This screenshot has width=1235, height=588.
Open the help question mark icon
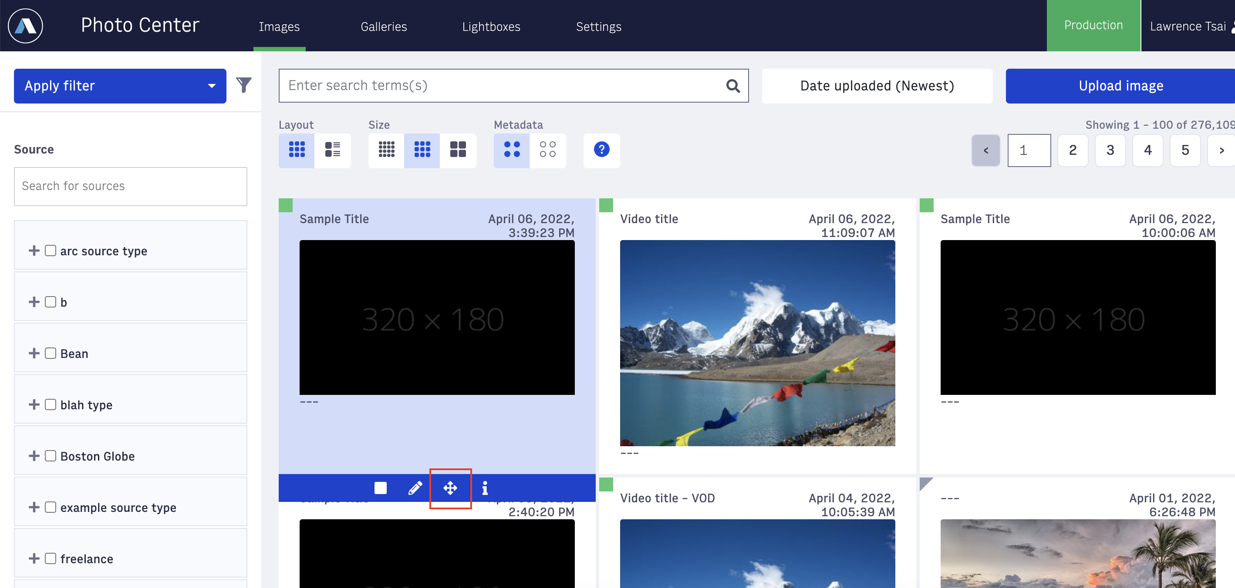601,150
